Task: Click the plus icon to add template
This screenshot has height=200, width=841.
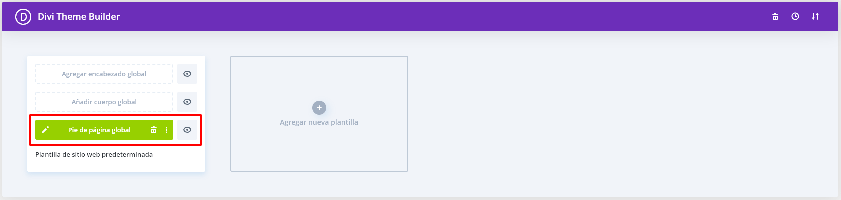Action: tap(319, 108)
